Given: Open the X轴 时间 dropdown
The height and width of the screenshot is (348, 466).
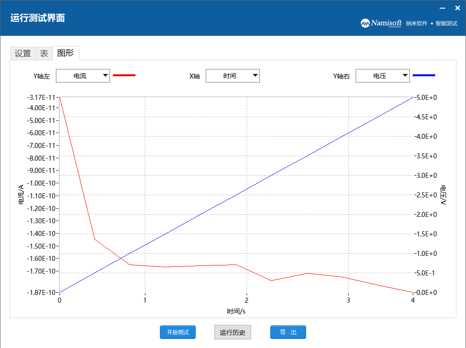Looking at the screenshot, I should tap(233, 76).
